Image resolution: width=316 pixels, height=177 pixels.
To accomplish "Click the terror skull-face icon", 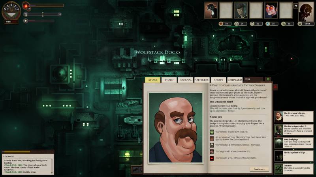I will pyautogui.click(x=26, y=21).
